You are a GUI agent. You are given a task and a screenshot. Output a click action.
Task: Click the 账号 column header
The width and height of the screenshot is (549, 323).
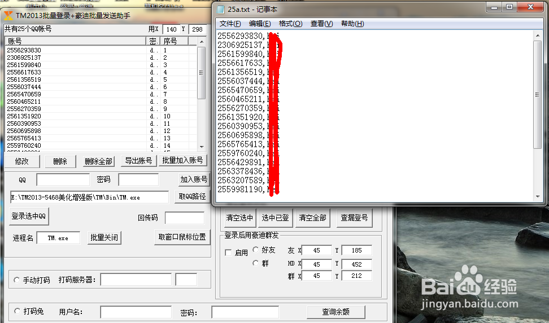[75, 41]
